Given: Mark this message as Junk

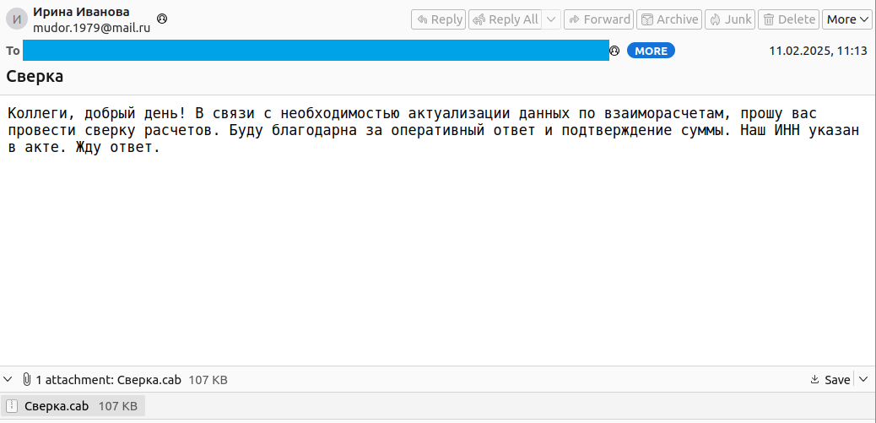Looking at the screenshot, I should click(x=729, y=19).
